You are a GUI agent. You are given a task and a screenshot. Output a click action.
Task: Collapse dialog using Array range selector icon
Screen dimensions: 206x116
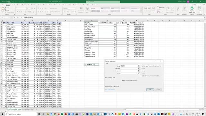[x=139, y=66]
